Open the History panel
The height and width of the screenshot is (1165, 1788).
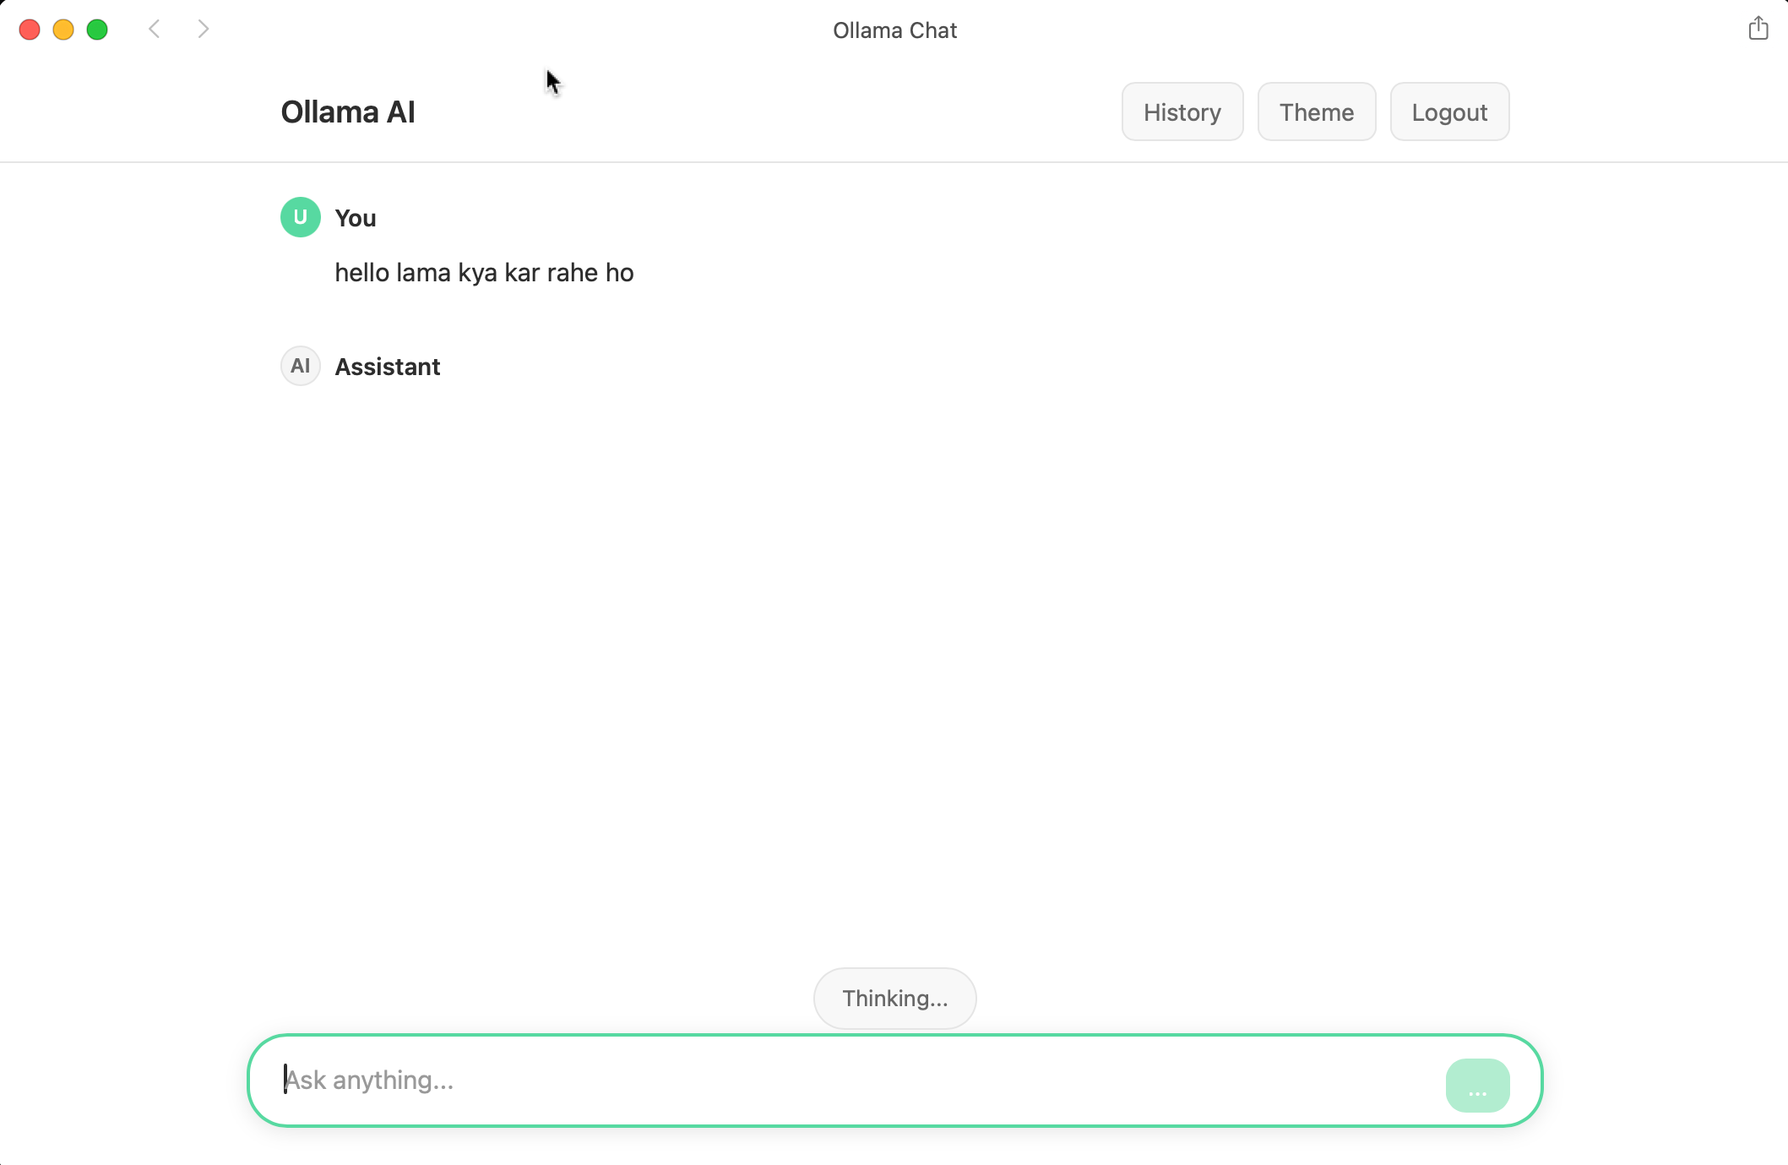[1182, 112]
